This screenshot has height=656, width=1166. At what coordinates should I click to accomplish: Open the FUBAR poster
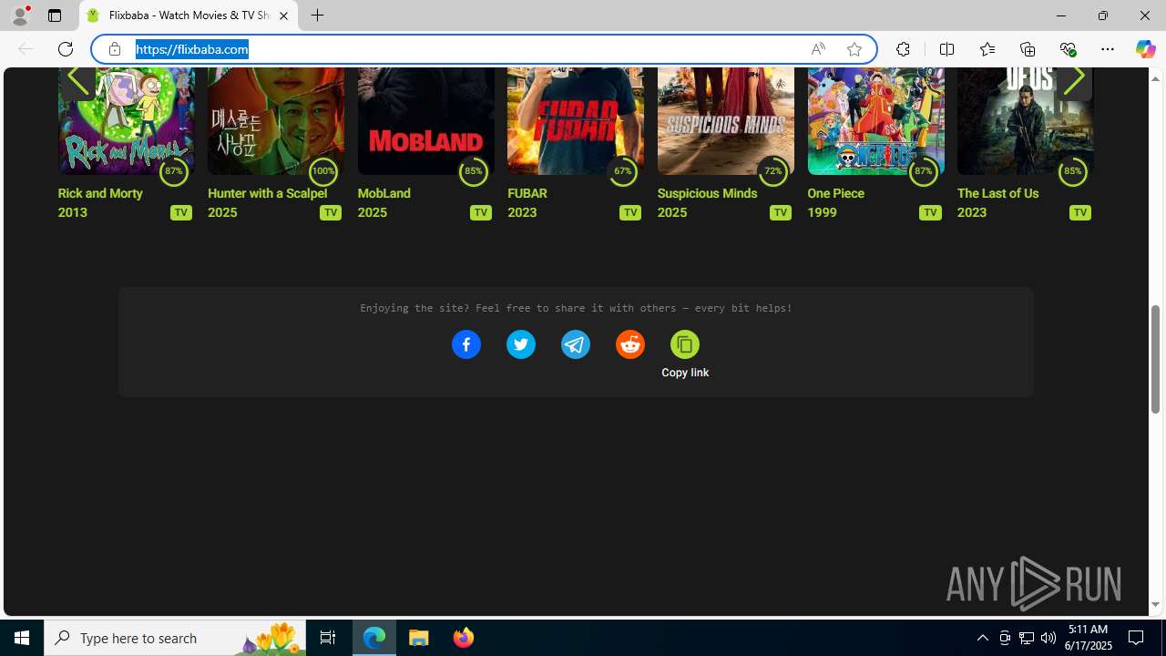point(576,120)
